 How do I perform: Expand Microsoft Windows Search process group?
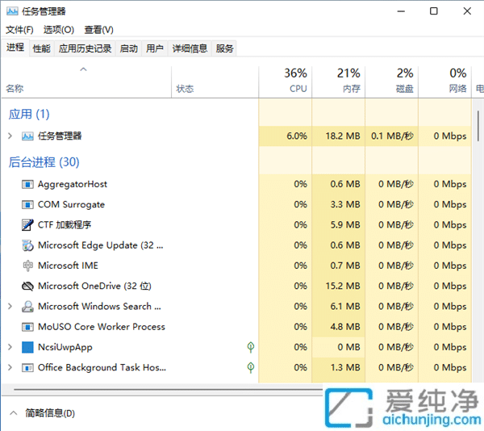coord(10,306)
